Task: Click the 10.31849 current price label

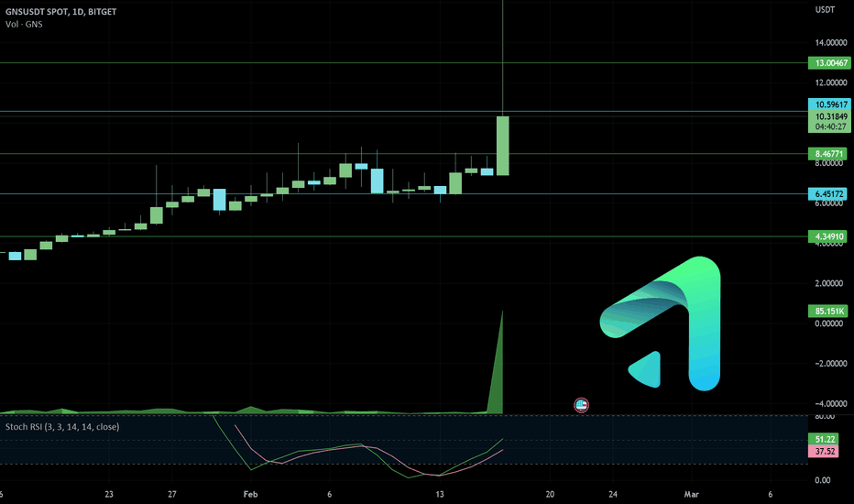Action: (x=829, y=116)
